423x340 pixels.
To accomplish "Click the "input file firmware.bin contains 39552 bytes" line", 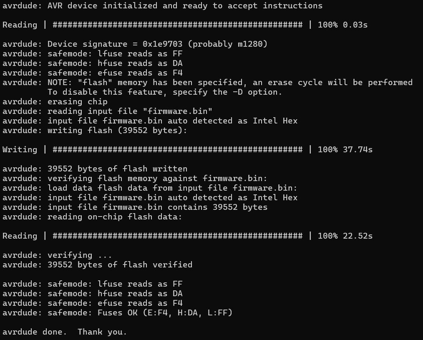I will coord(157,207).
